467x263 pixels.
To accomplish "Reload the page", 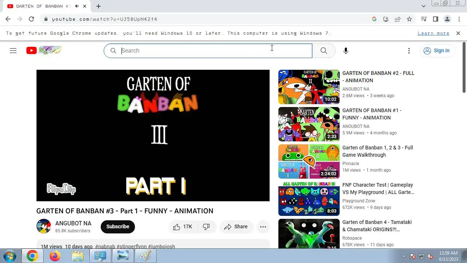I will click(31, 19).
